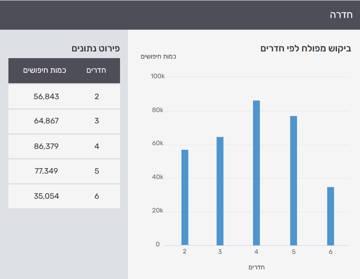This screenshot has width=360, height=279.
Task: Click the 40k label on the y-axis
Action: [157, 177]
